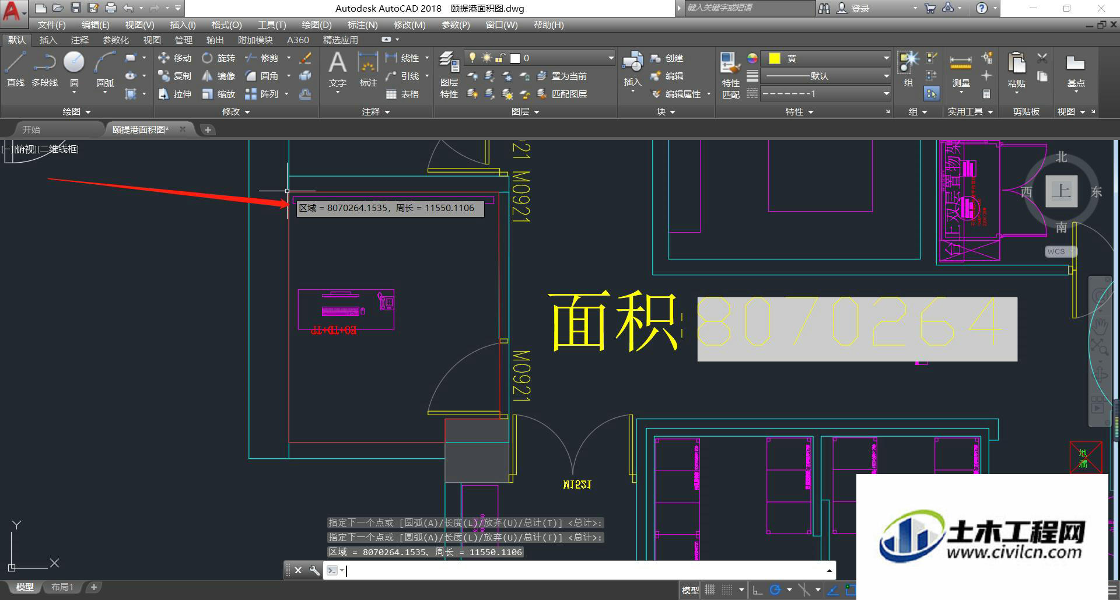Toggle polar tracking in status bar
This screenshot has height=600, width=1120.
pos(775,590)
